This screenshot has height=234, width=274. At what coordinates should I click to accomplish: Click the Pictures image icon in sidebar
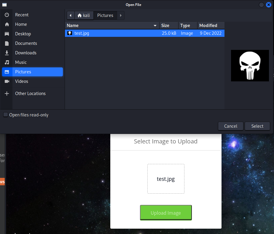point(7,72)
